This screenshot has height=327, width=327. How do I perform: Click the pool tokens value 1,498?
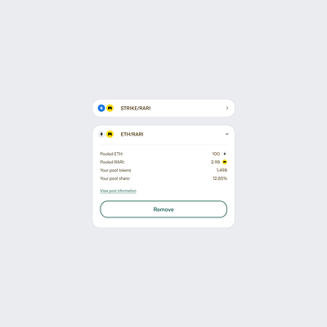(x=222, y=170)
